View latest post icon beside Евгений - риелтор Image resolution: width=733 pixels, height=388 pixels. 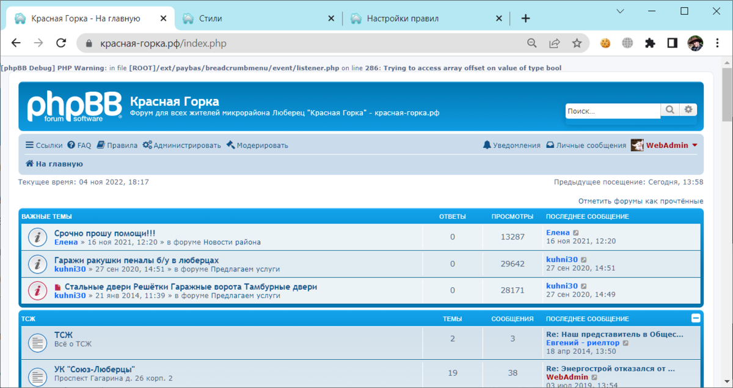(625, 343)
